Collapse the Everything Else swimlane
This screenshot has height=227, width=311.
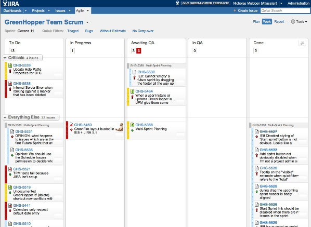[5, 117]
